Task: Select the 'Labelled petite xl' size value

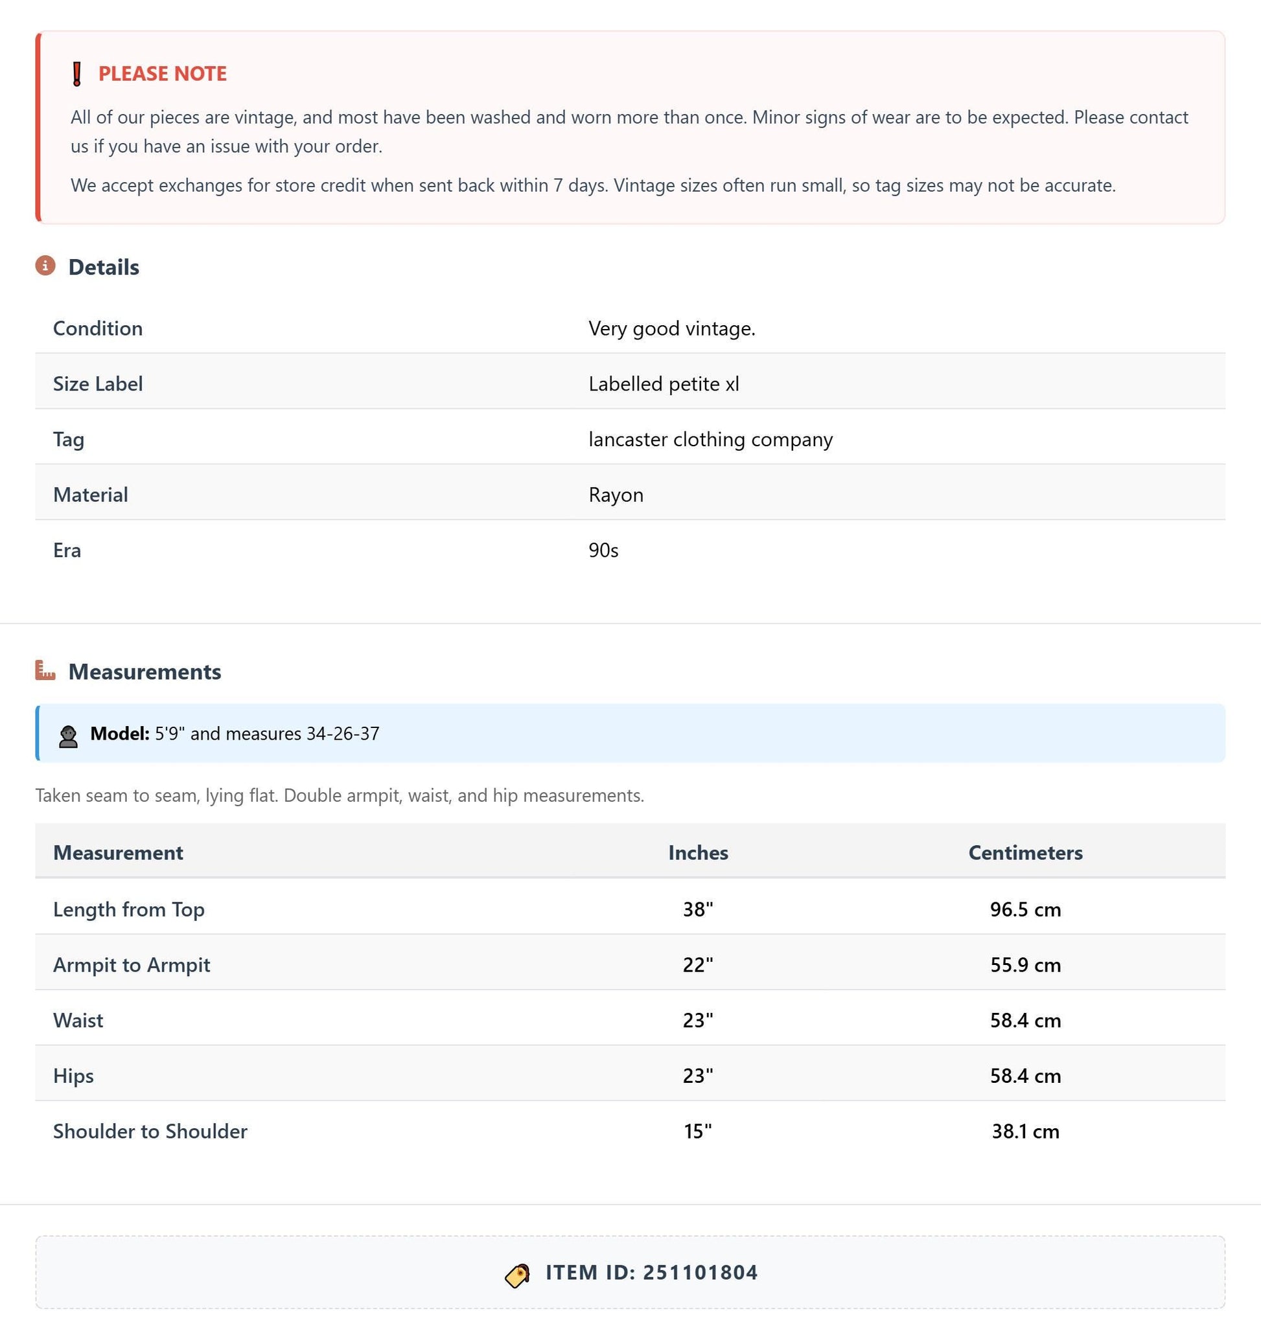Action: coord(664,383)
